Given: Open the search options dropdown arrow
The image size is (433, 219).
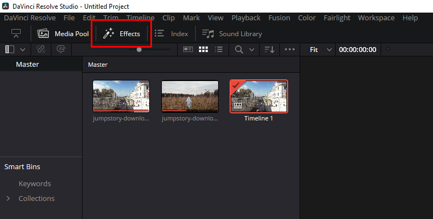Looking at the screenshot, I should click(251, 50).
